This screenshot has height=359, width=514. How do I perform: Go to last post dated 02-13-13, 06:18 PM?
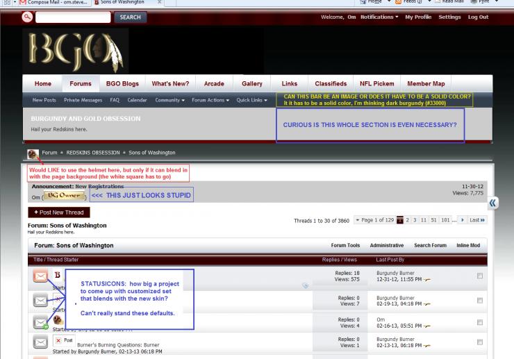pyautogui.click(x=426, y=346)
